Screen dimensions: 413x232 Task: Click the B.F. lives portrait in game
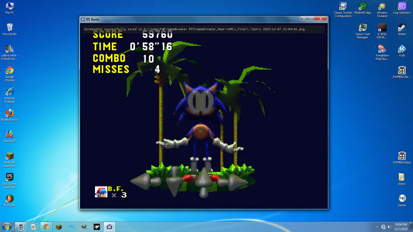[101, 192]
